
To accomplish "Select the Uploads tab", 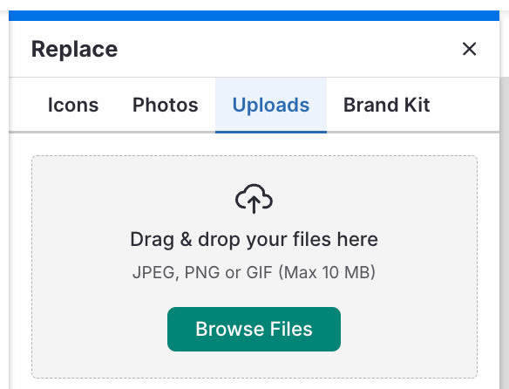I will (x=271, y=105).
